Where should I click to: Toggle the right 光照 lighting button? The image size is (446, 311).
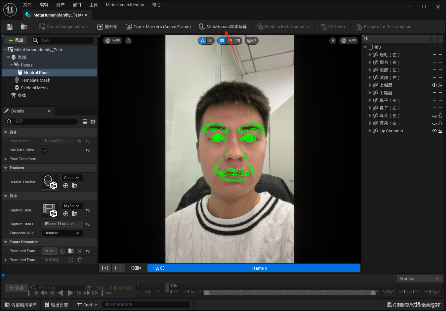pos(349,41)
